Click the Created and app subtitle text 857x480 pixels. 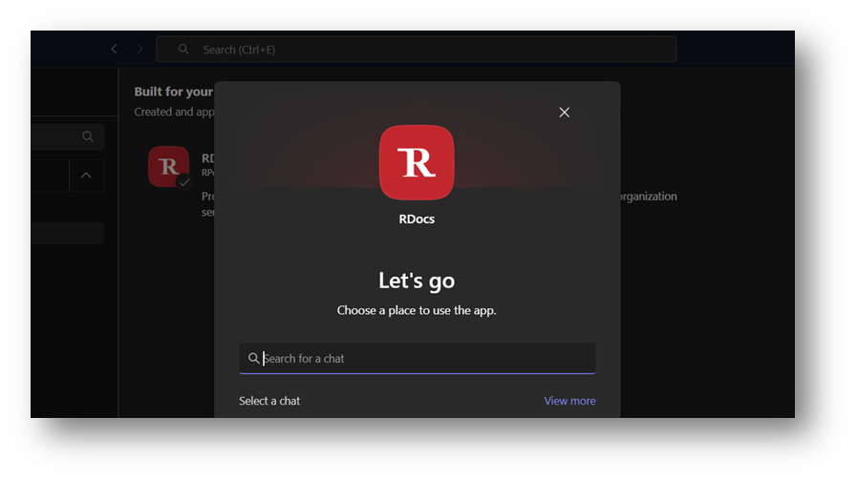[x=174, y=112]
